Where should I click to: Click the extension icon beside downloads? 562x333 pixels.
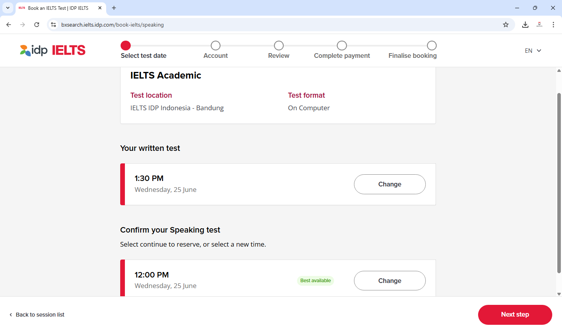tap(539, 25)
